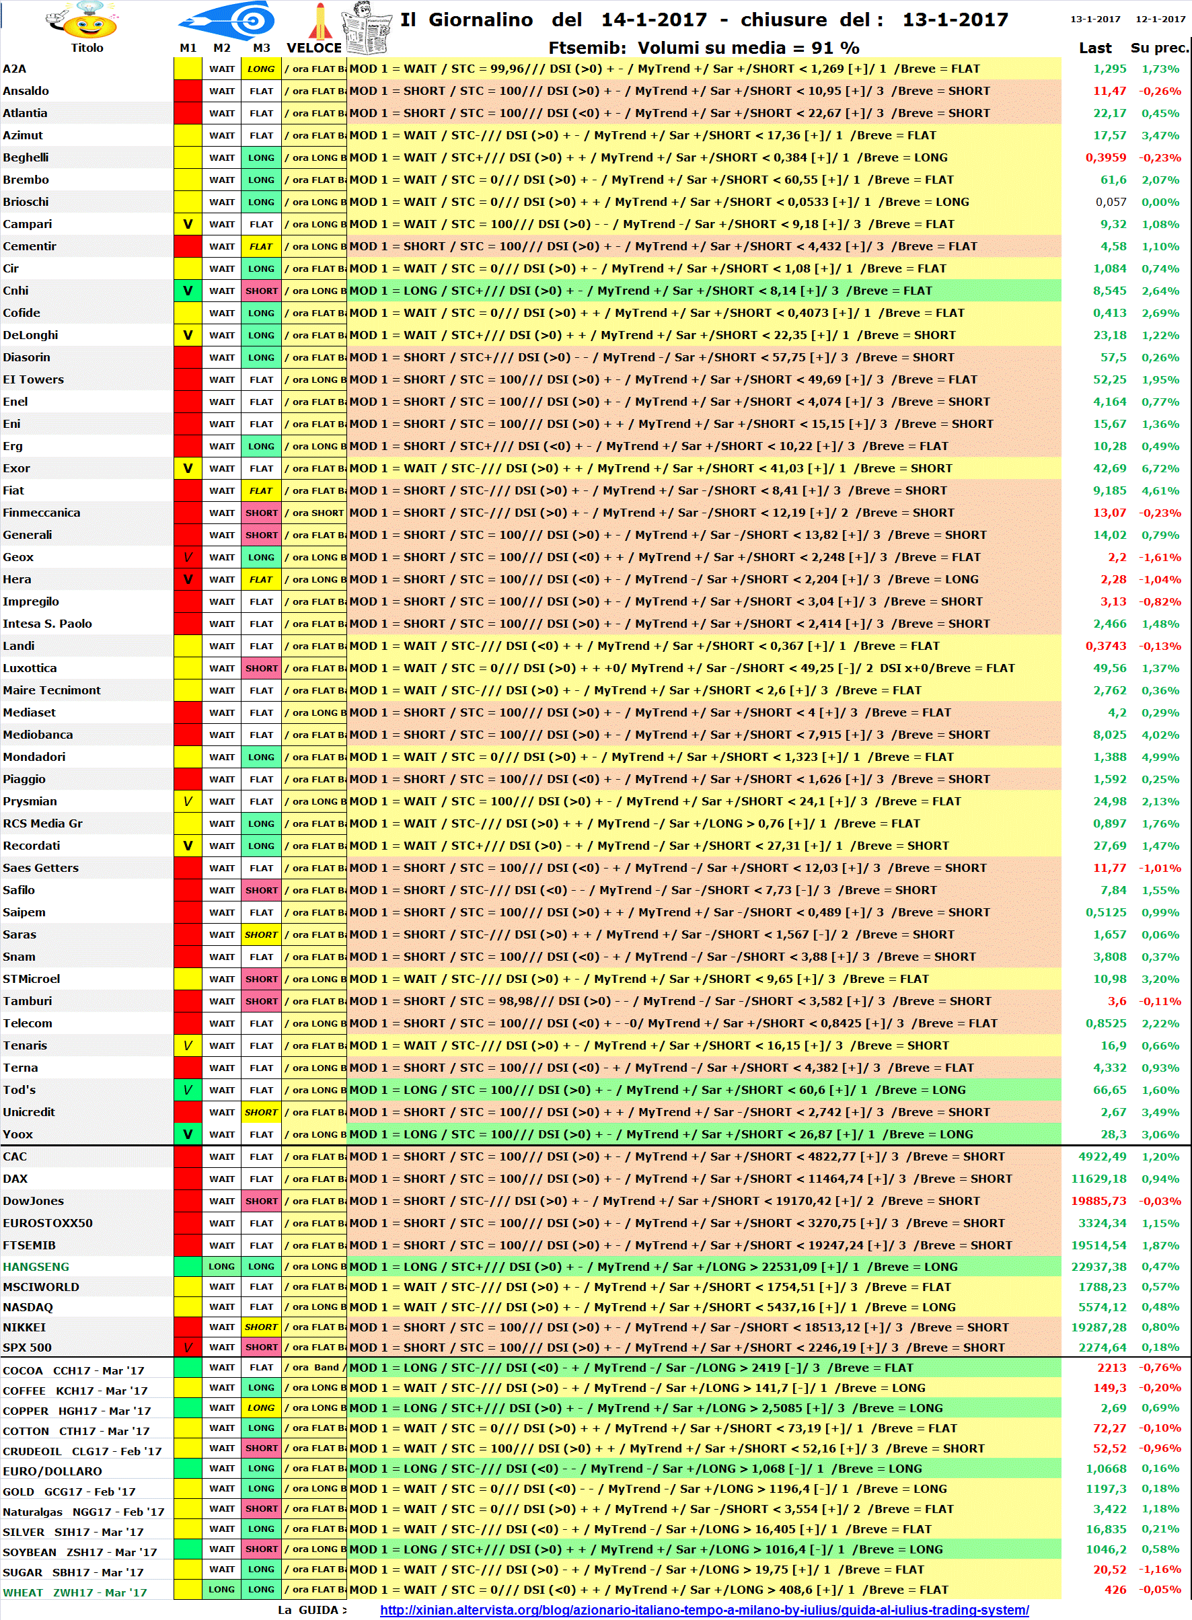The height and width of the screenshot is (1620, 1192).
Task: Click the blue spaceship icon above M2
Action: pyautogui.click(x=227, y=20)
